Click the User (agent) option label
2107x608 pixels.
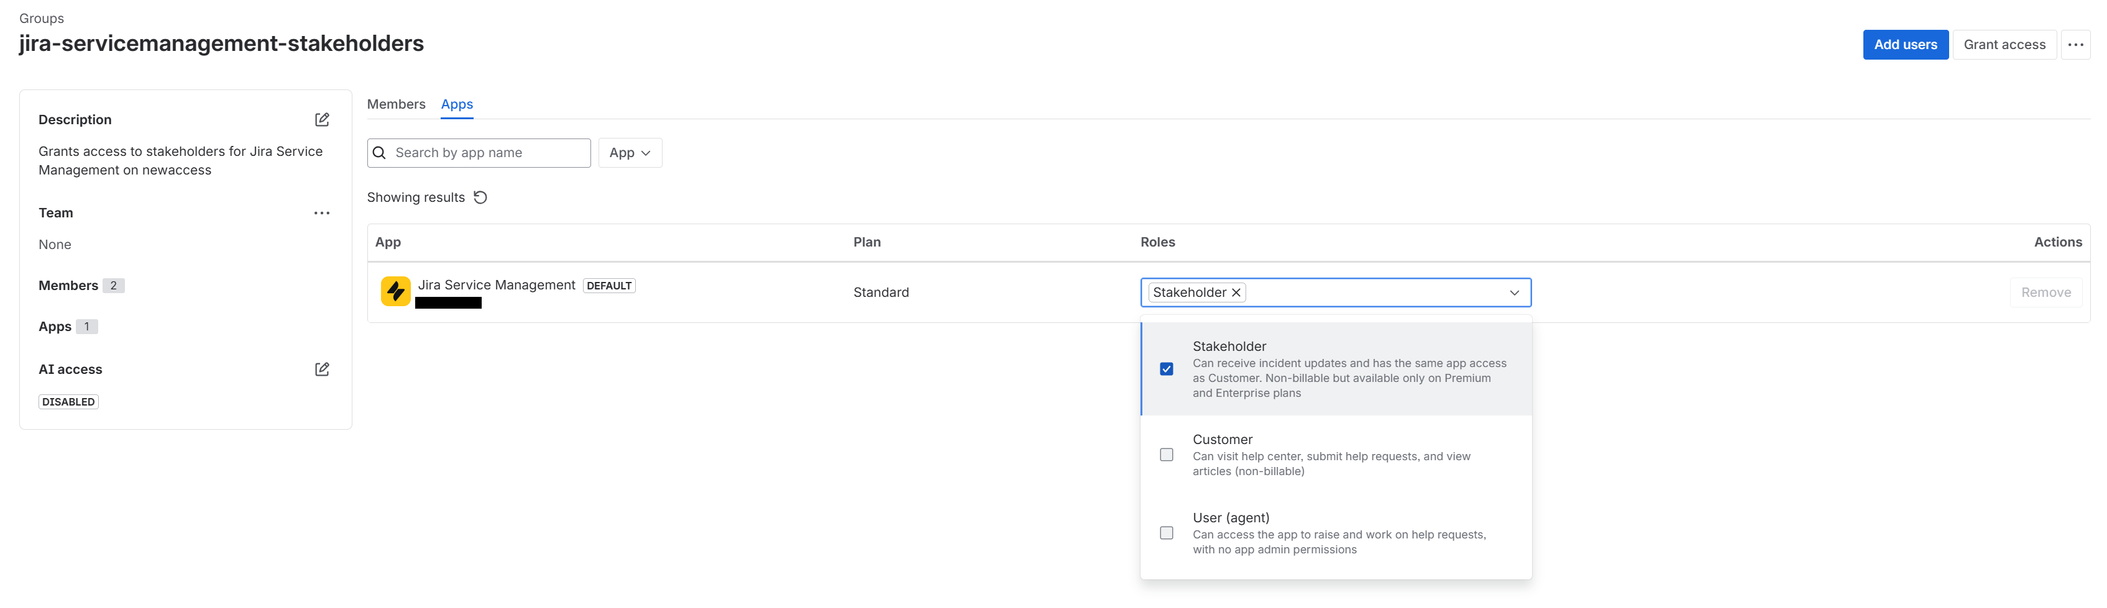tap(1230, 517)
